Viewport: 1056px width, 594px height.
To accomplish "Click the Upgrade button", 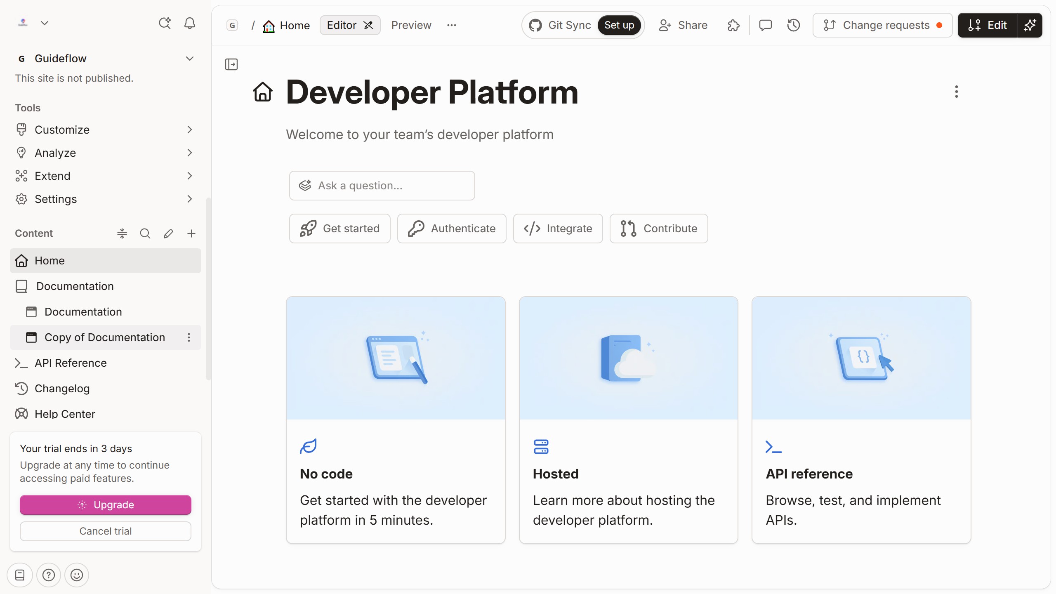I will [x=106, y=505].
